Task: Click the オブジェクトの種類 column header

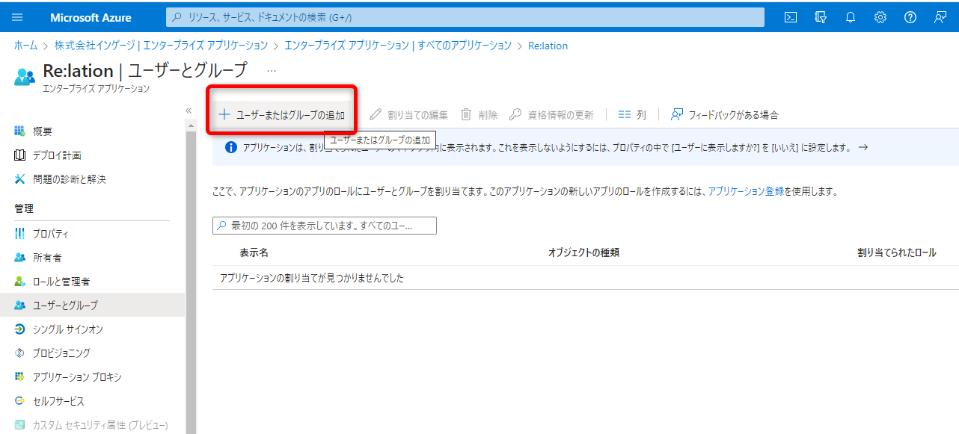Action: pos(583,253)
